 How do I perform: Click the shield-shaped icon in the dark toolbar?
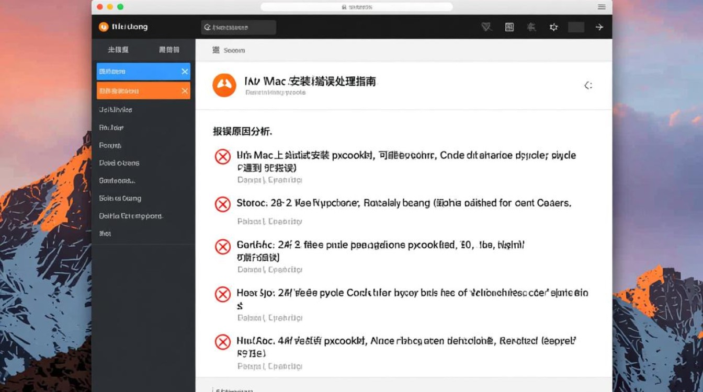pos(487,27)
